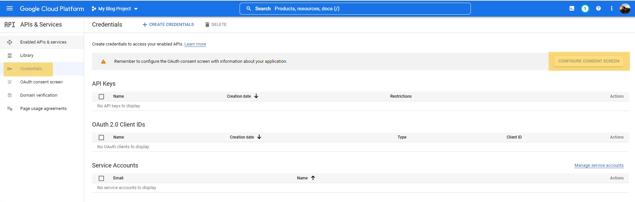Open the three-dot settings menu
Screen dimensions: 635x202
tap(611, 9)
